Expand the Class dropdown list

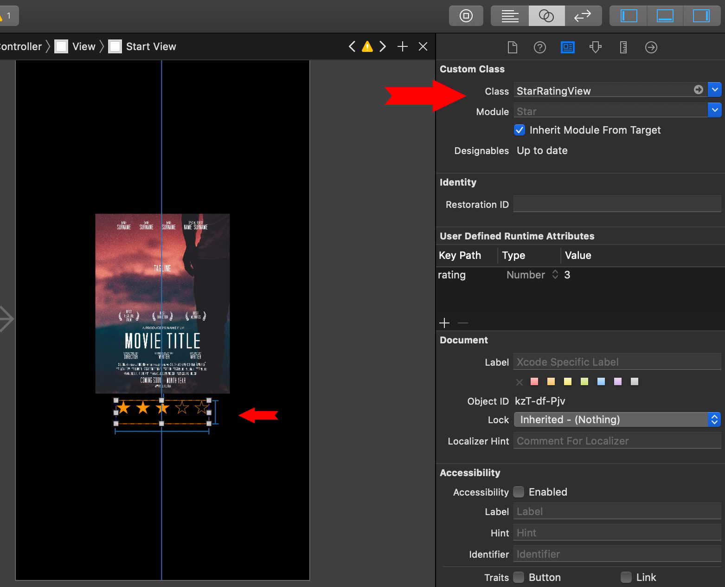click(x=714, y=90)
